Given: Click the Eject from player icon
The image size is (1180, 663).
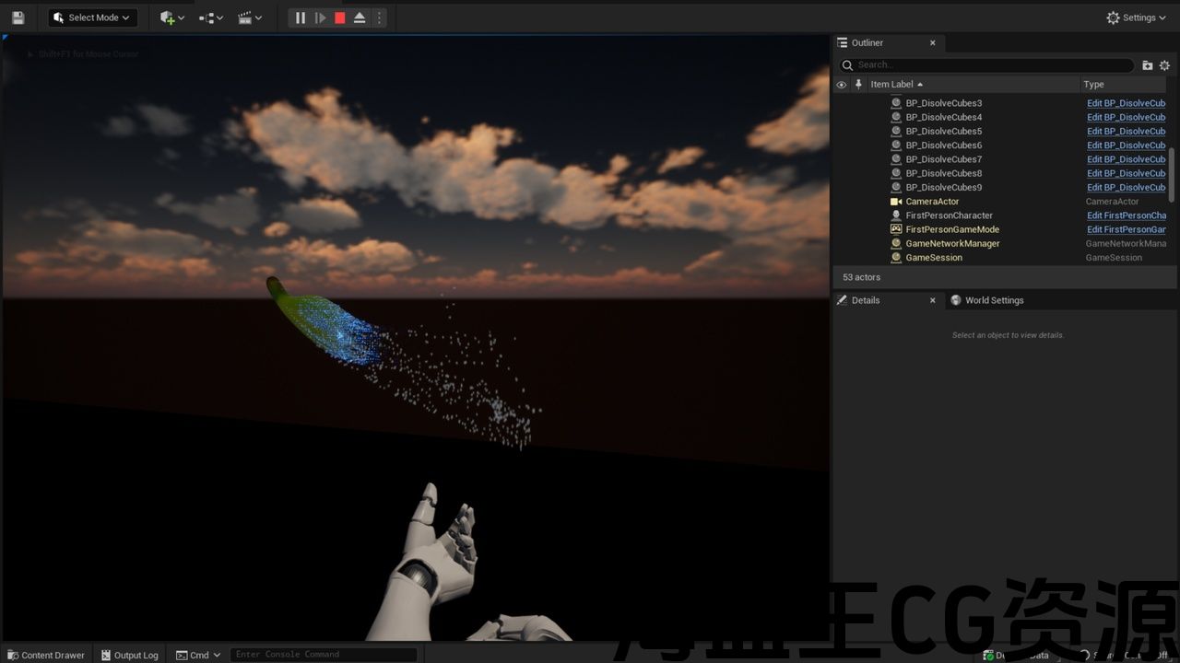Looking at the screenshot, I should pyautogui.click(x=360, y=17).
